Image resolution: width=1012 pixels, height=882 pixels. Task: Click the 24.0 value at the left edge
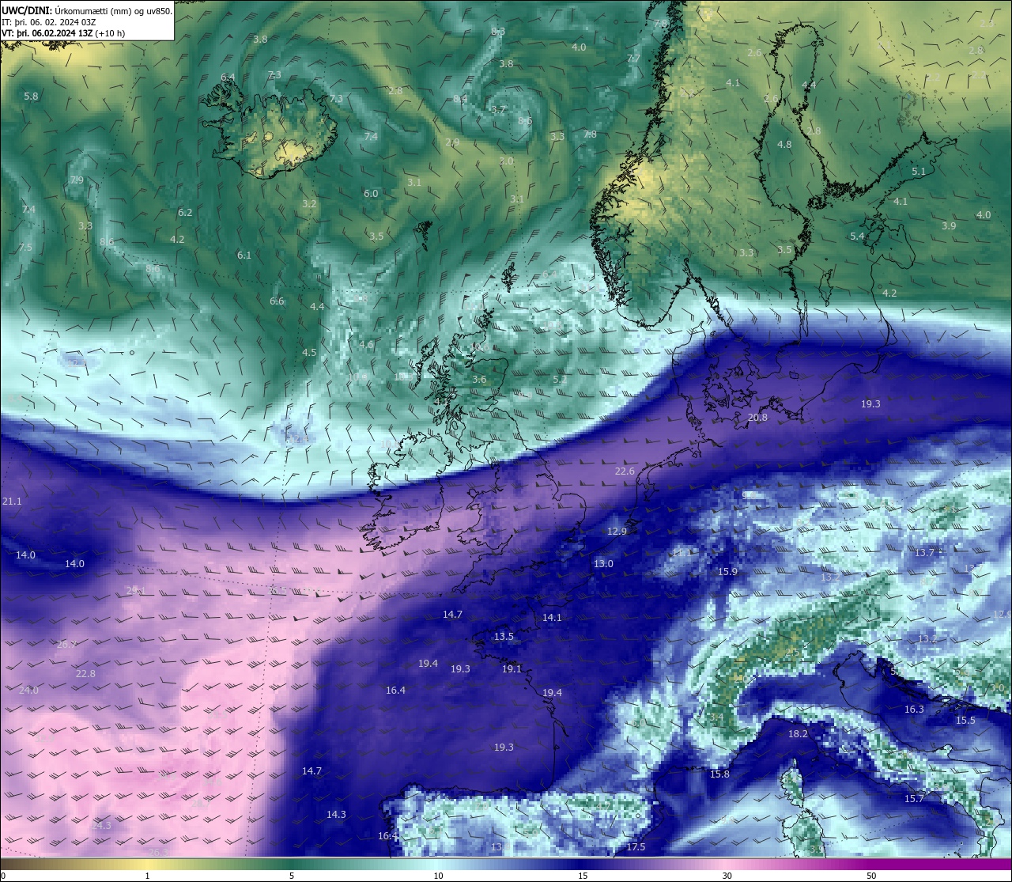28,690
